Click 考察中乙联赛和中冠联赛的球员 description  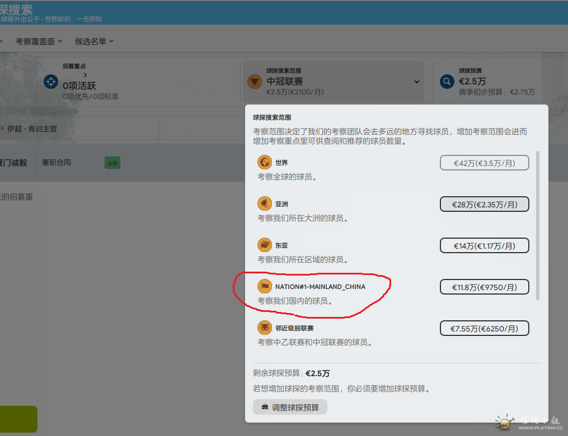315,342
